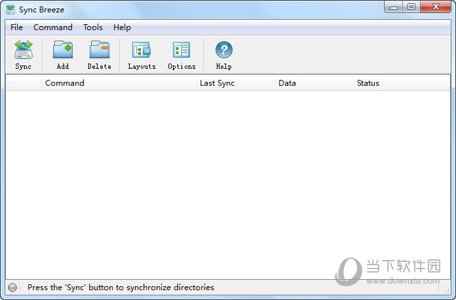The height and width of the screenshot is (300, 456).
Task: Maximize the Sync Breeze window
Action: [x=411, y=7]
